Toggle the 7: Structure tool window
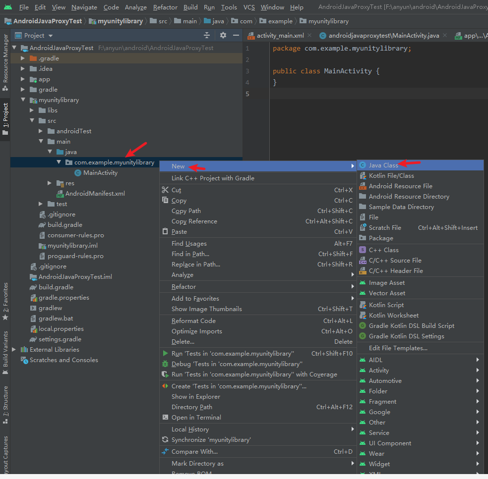 coord(5,405)
